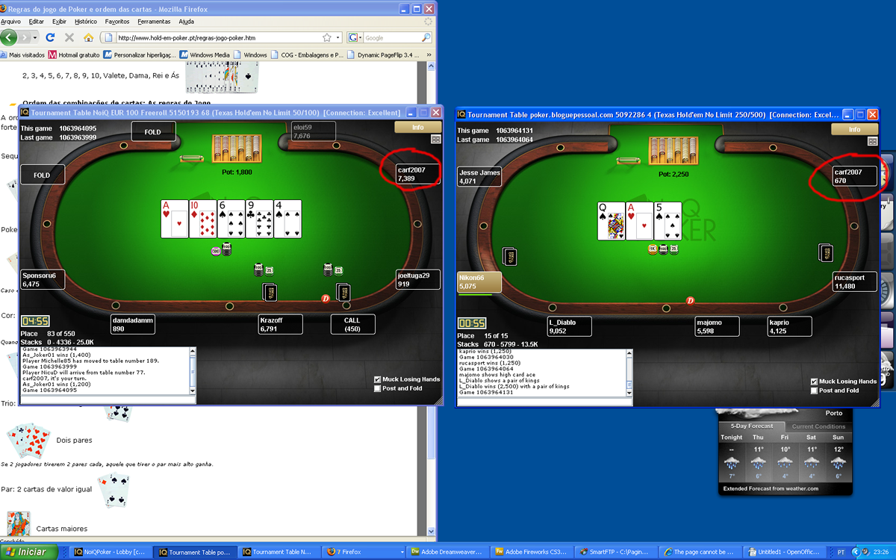Click Dois pares cards image
Image resolution: width=896 pixels, height=560 pixels.
click(x=28, y=441)
